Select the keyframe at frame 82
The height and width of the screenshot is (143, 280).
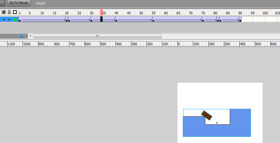220,20
